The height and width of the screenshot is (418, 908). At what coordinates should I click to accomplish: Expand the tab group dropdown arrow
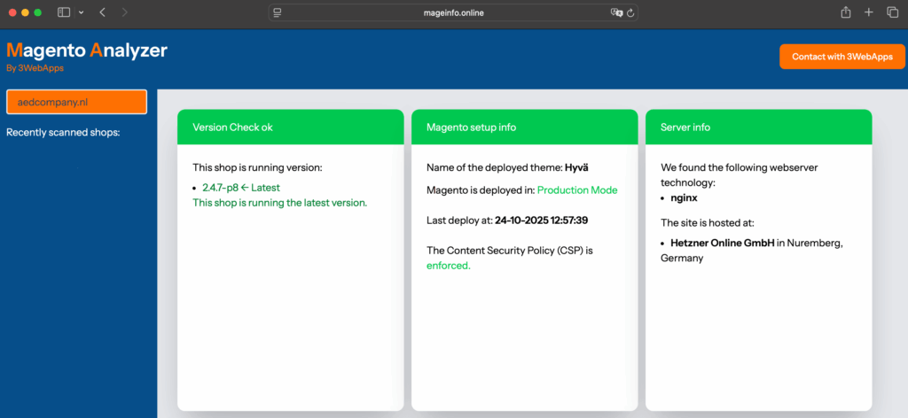tap(82, 12)
